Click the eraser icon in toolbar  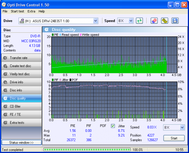click(x=154, y=21)
